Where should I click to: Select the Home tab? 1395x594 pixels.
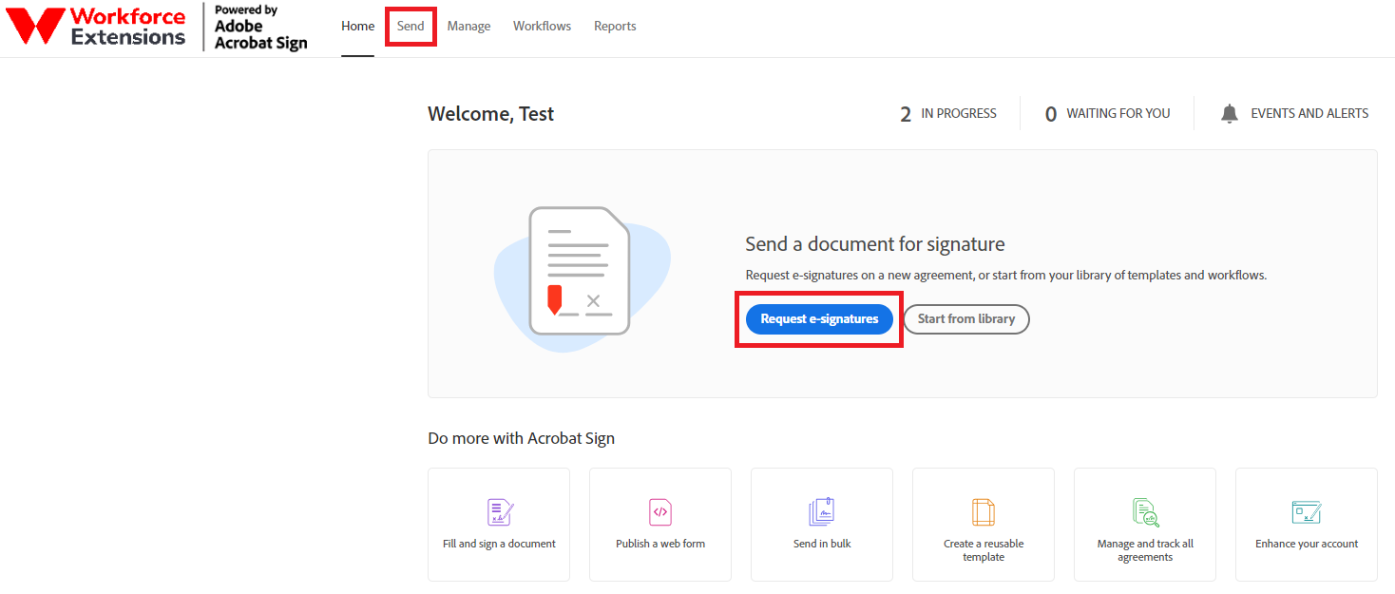click(x=358, y=26)
